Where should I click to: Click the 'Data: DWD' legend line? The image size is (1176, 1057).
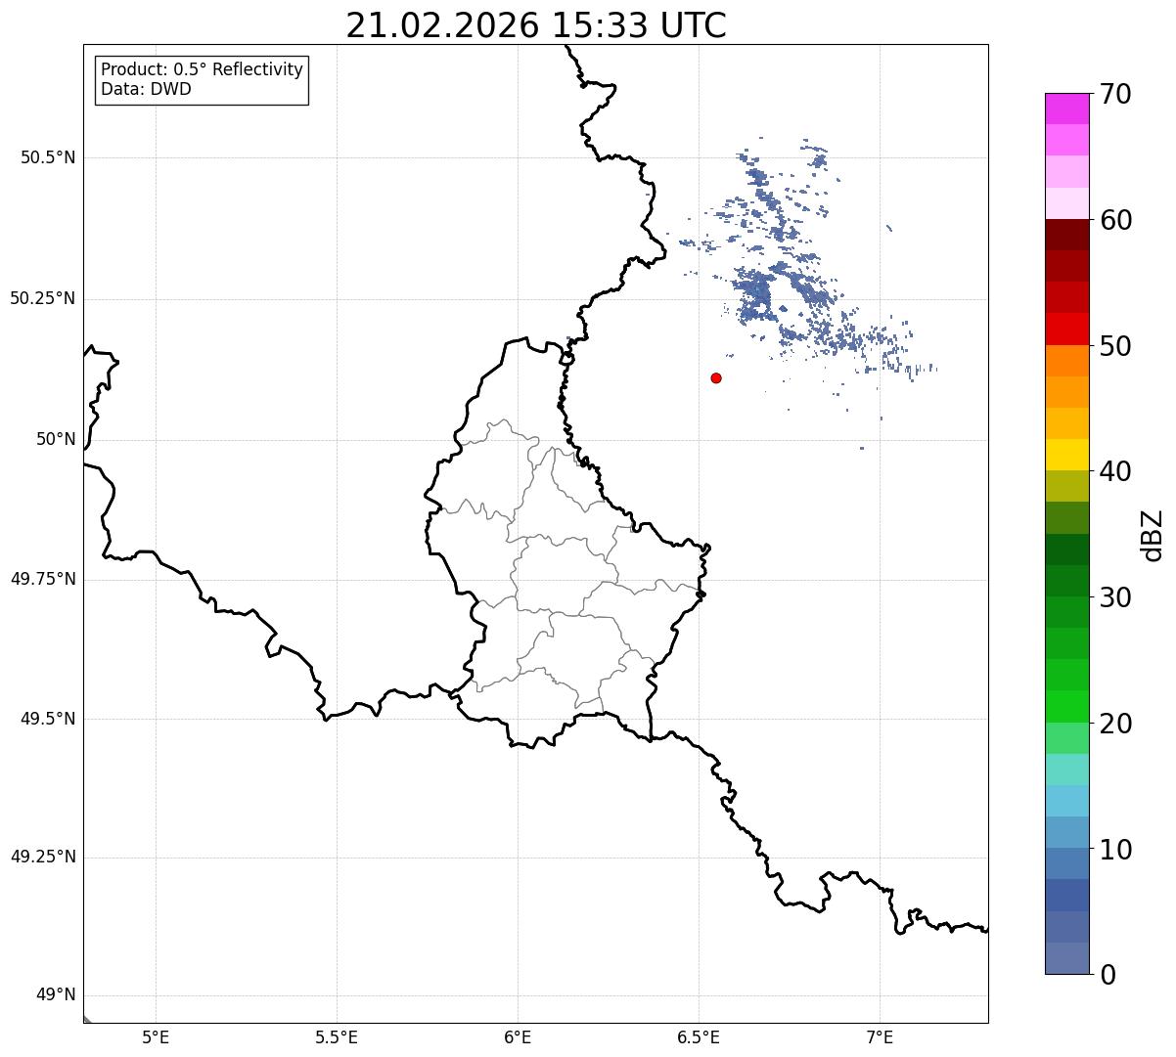click(146, 89)
